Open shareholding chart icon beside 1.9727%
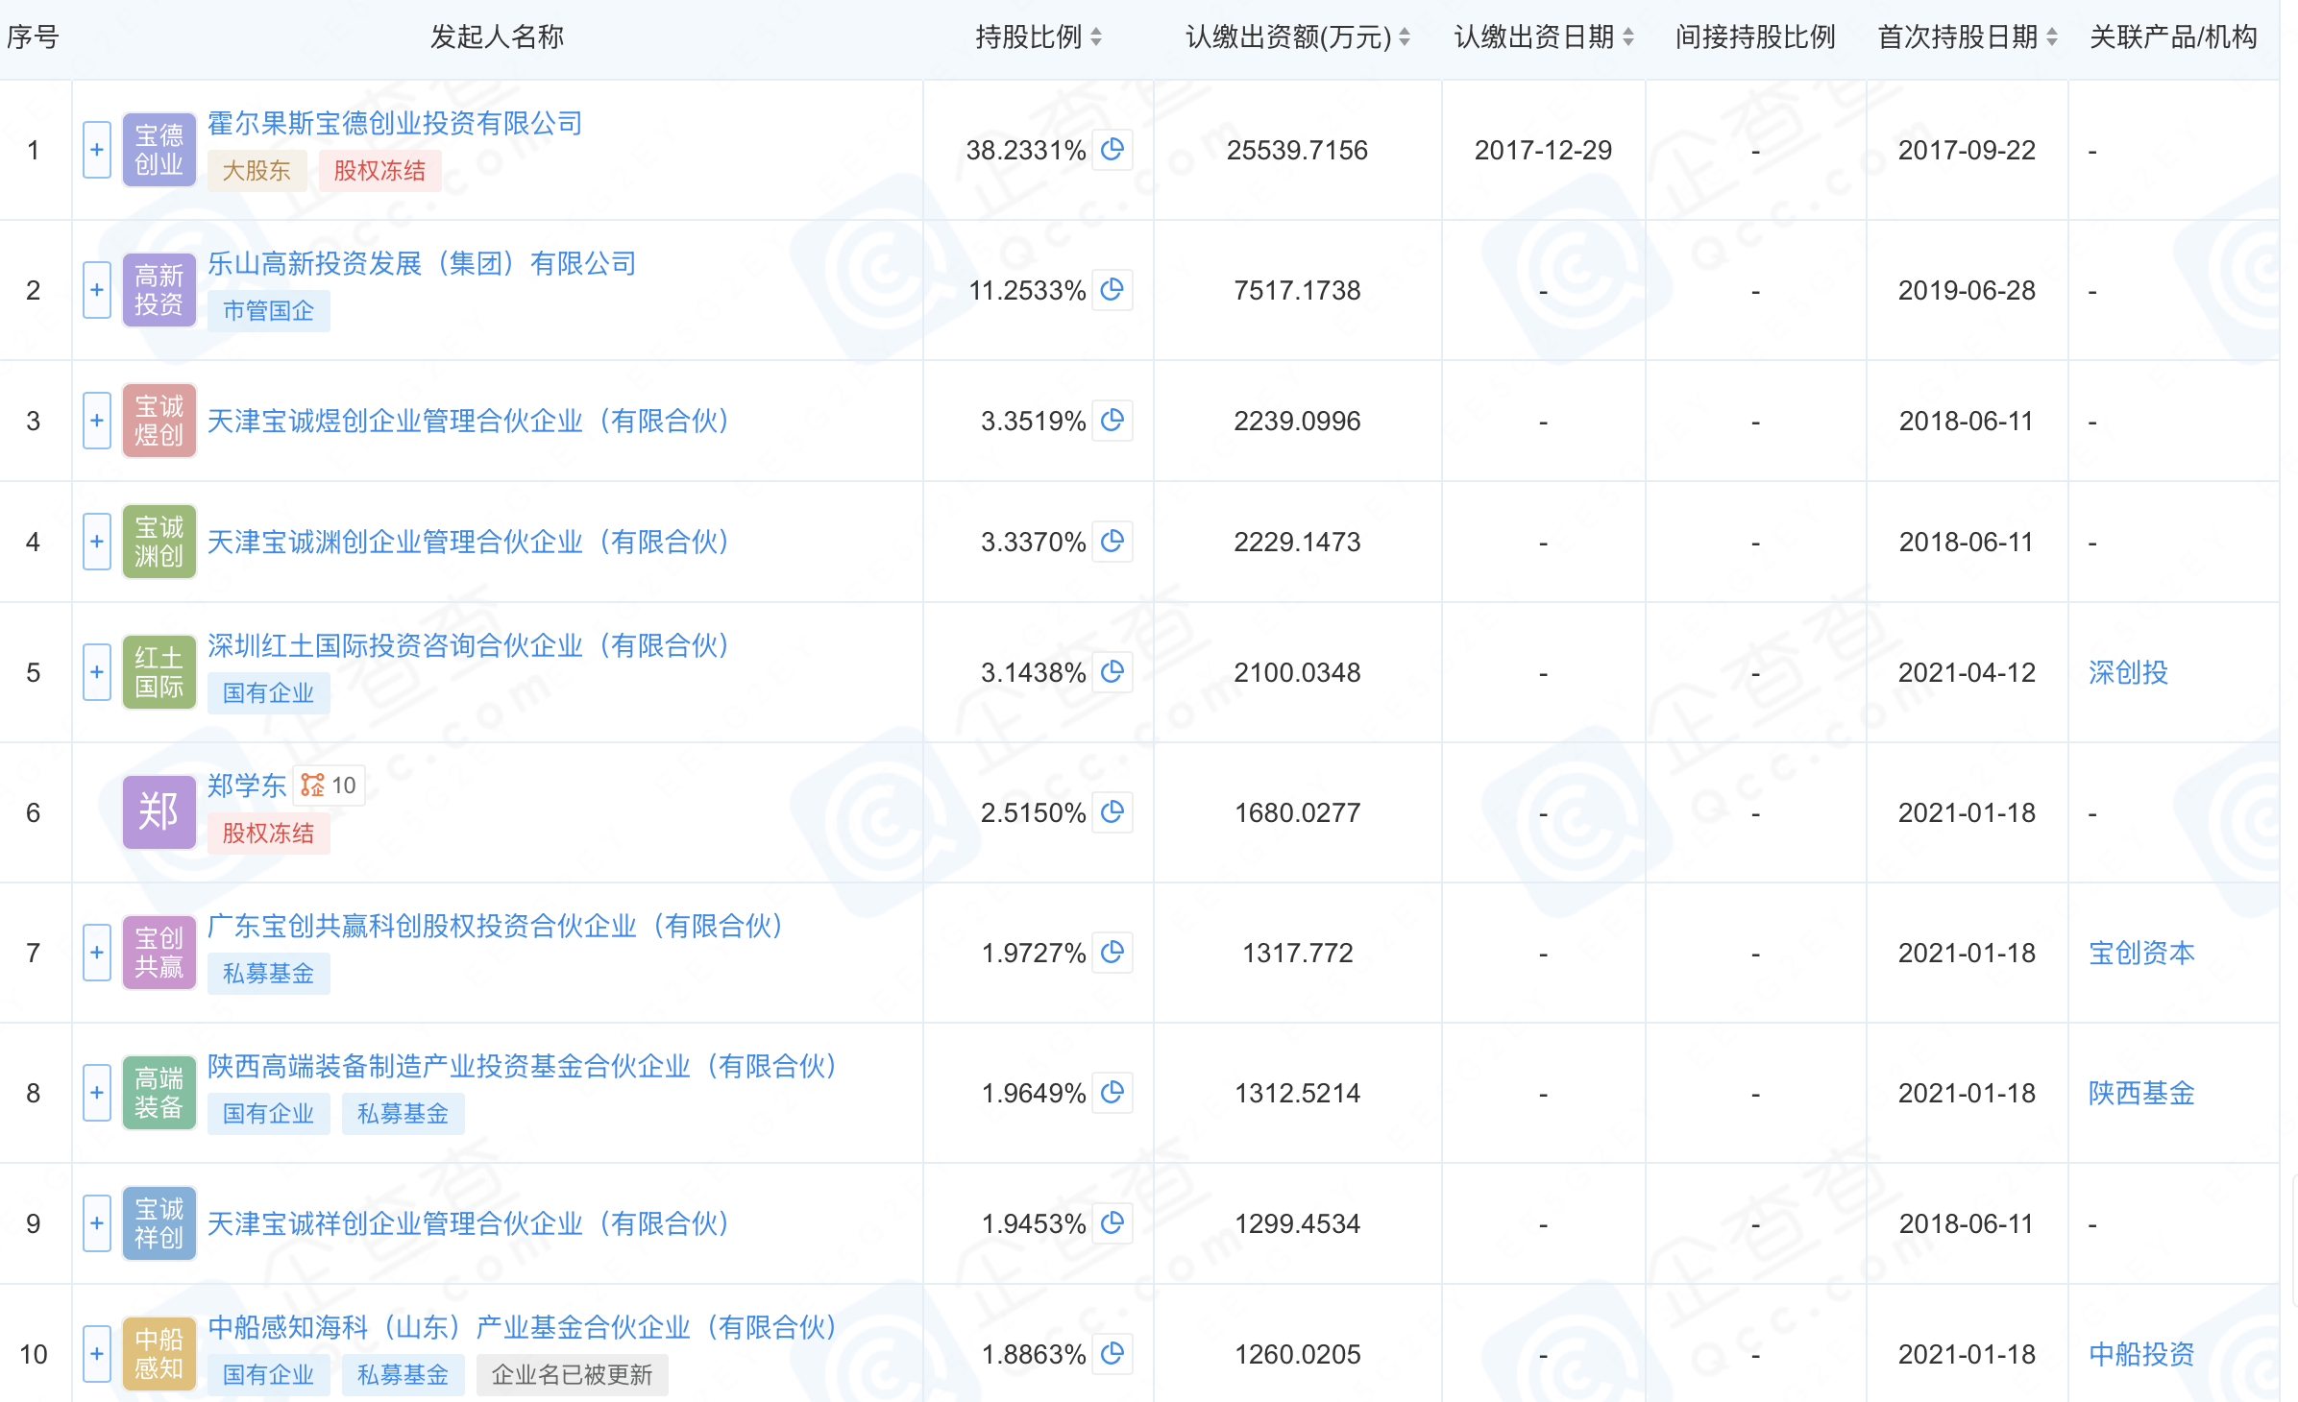Image resolution: width=2298 pixels, height=1402 pixels. tap(1112, 953)
